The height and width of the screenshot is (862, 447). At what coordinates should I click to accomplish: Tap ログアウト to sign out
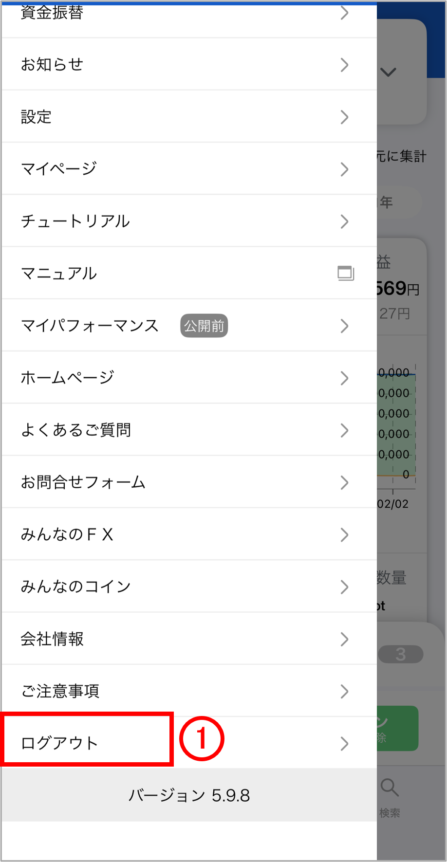pyautogui.click(x=59, y=743)
